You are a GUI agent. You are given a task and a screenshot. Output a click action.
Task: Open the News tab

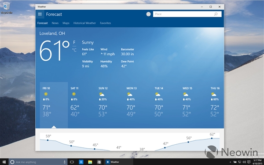coord(55,23)
